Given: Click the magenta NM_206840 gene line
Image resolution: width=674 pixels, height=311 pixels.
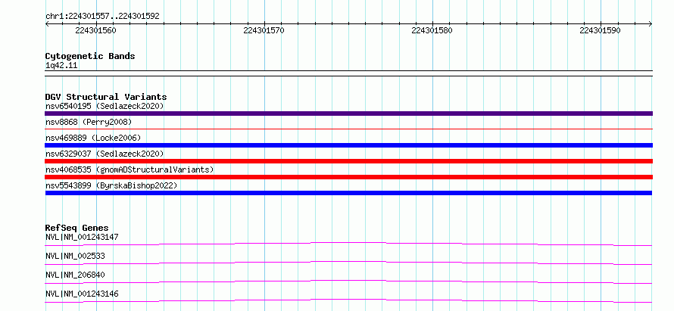Looking at the screenshot, I should tap(348, 281).
